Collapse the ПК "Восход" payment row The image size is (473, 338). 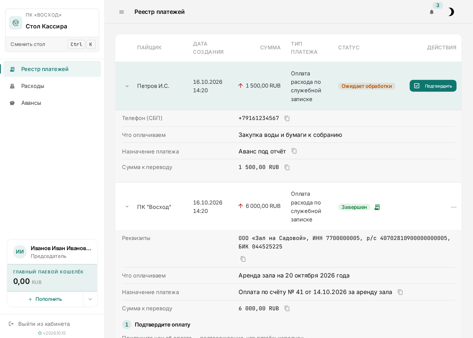[x=127, y=207]
